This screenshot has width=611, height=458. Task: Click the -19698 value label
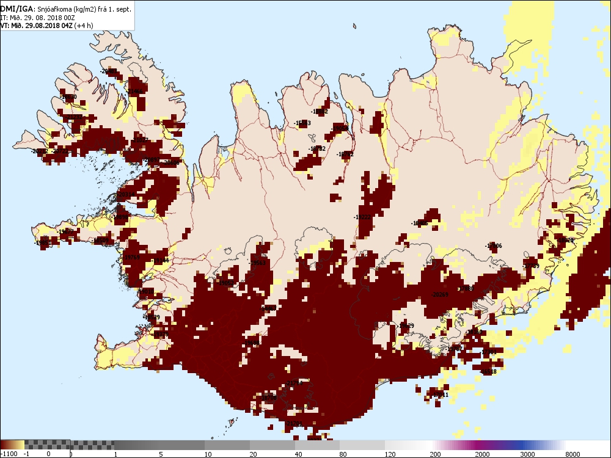tap(251, 343)
